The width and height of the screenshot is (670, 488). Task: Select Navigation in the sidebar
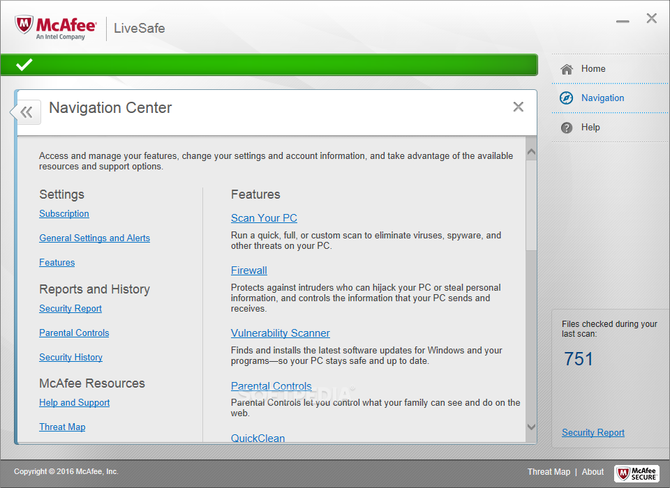point(602,98)
